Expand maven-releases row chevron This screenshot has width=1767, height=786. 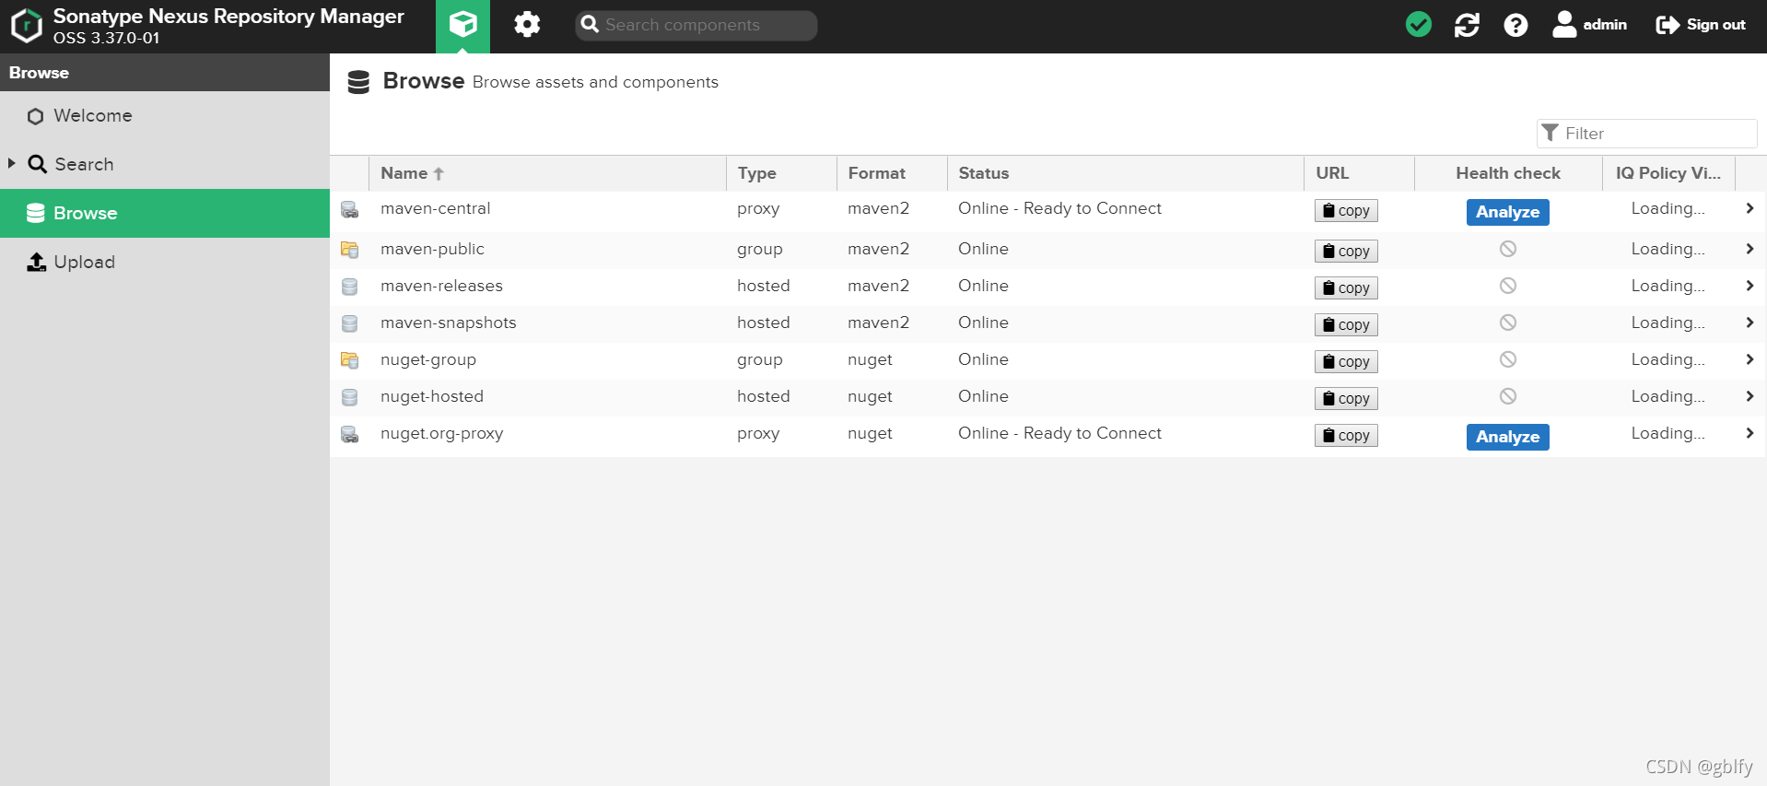1749,286
